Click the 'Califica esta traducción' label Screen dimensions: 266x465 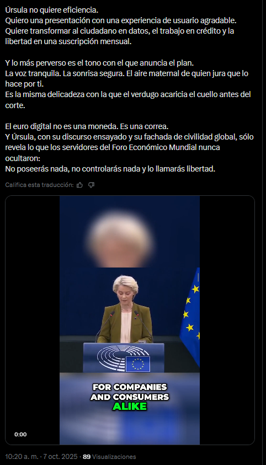click(39, 185)
